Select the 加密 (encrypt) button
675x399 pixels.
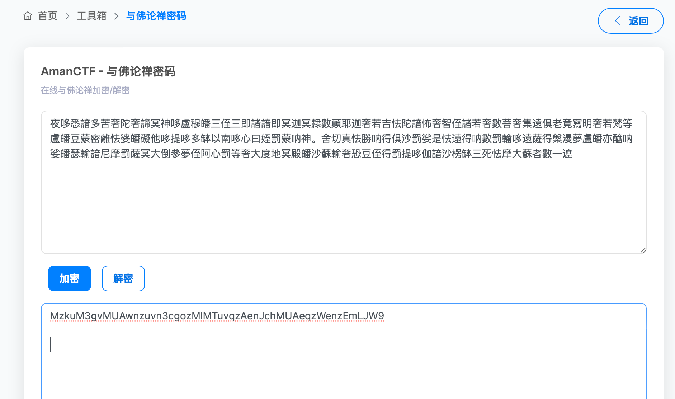coord(69,278)
